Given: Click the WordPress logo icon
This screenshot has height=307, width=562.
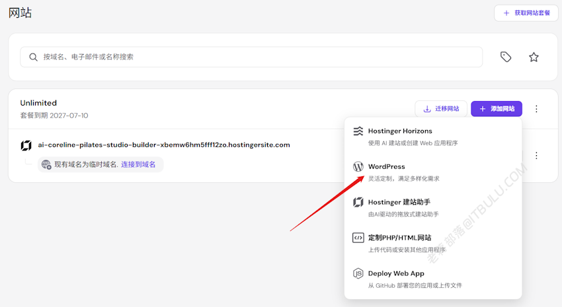Looking at the screenshot, I should click(358, 166).
